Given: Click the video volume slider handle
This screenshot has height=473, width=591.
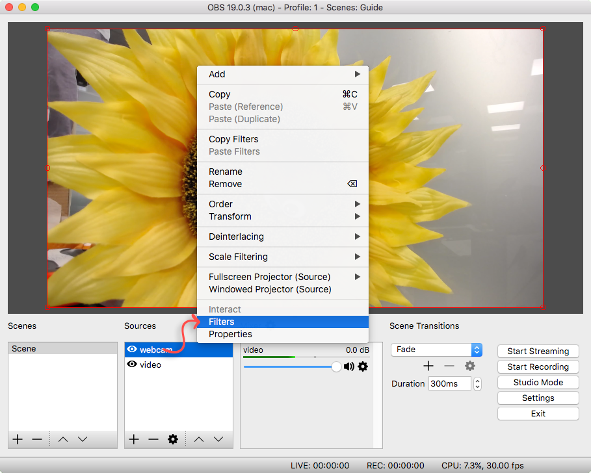Looking at the screenshot, I should coord(336,367).
